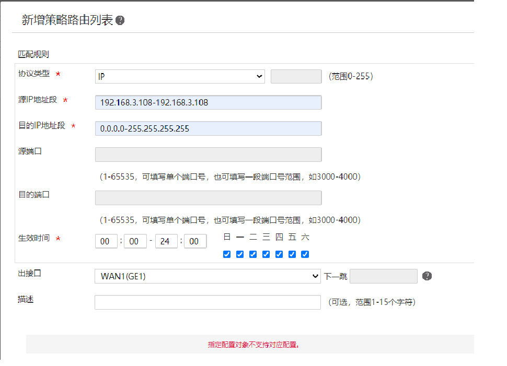Screen dimensions: 507x366
Task: Open the 出接口 WAN1(GE1) dropdown
Action: pos(208,276)
